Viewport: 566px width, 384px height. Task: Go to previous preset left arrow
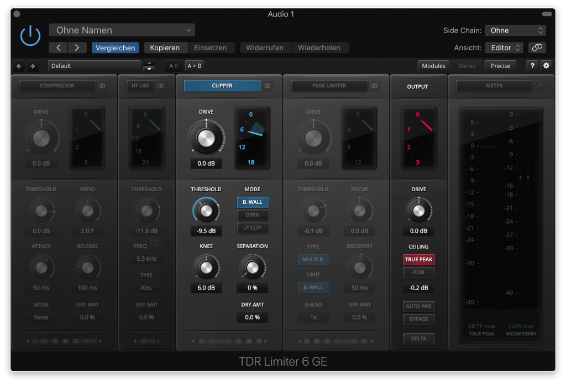[x=59, y=48]
